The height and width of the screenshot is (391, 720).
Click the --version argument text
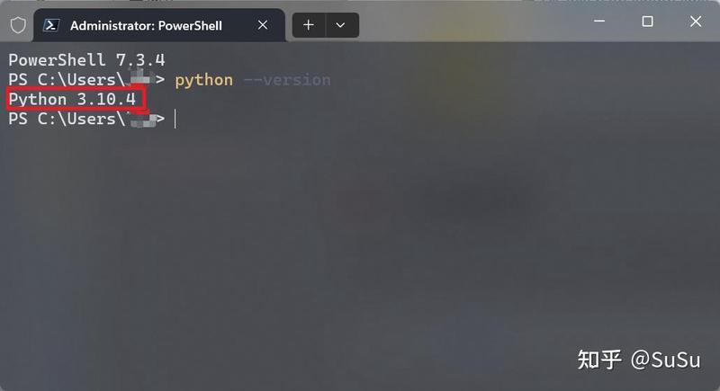pos(287,80)
